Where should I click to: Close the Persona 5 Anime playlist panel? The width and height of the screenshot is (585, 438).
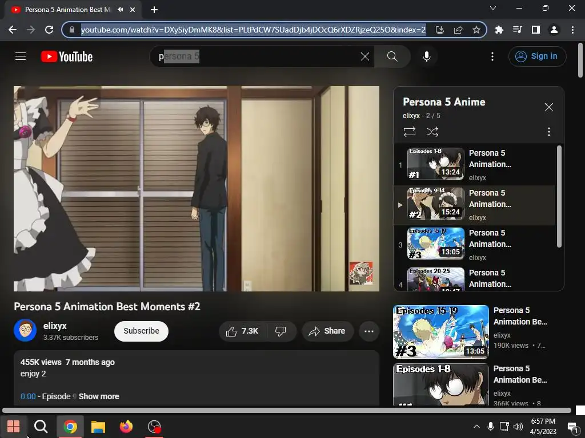549,107
